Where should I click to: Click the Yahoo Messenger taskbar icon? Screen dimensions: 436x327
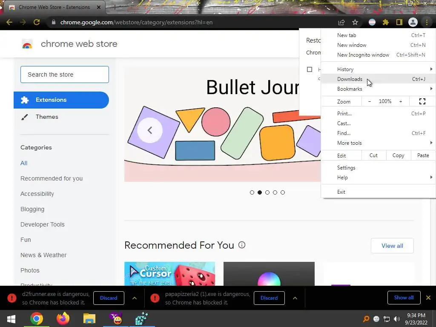pos(116,319)
